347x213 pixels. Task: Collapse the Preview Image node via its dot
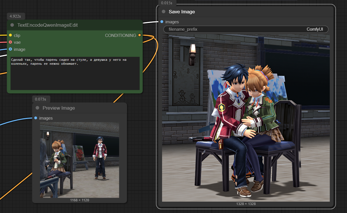click(37, 108)
